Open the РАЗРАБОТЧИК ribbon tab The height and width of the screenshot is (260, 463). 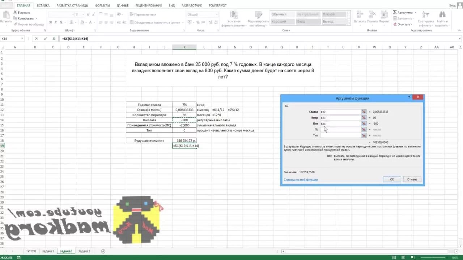pyautogui.click(x=192, y=5)
